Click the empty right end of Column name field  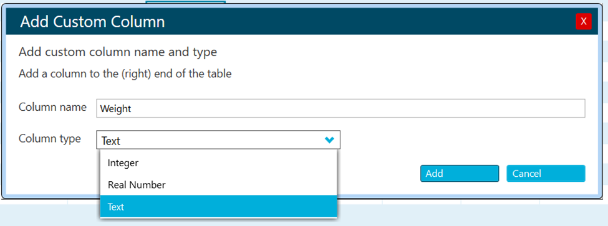pos(504,109)
